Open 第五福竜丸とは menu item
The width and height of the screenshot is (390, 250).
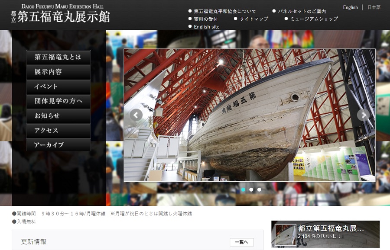point(58,58)
